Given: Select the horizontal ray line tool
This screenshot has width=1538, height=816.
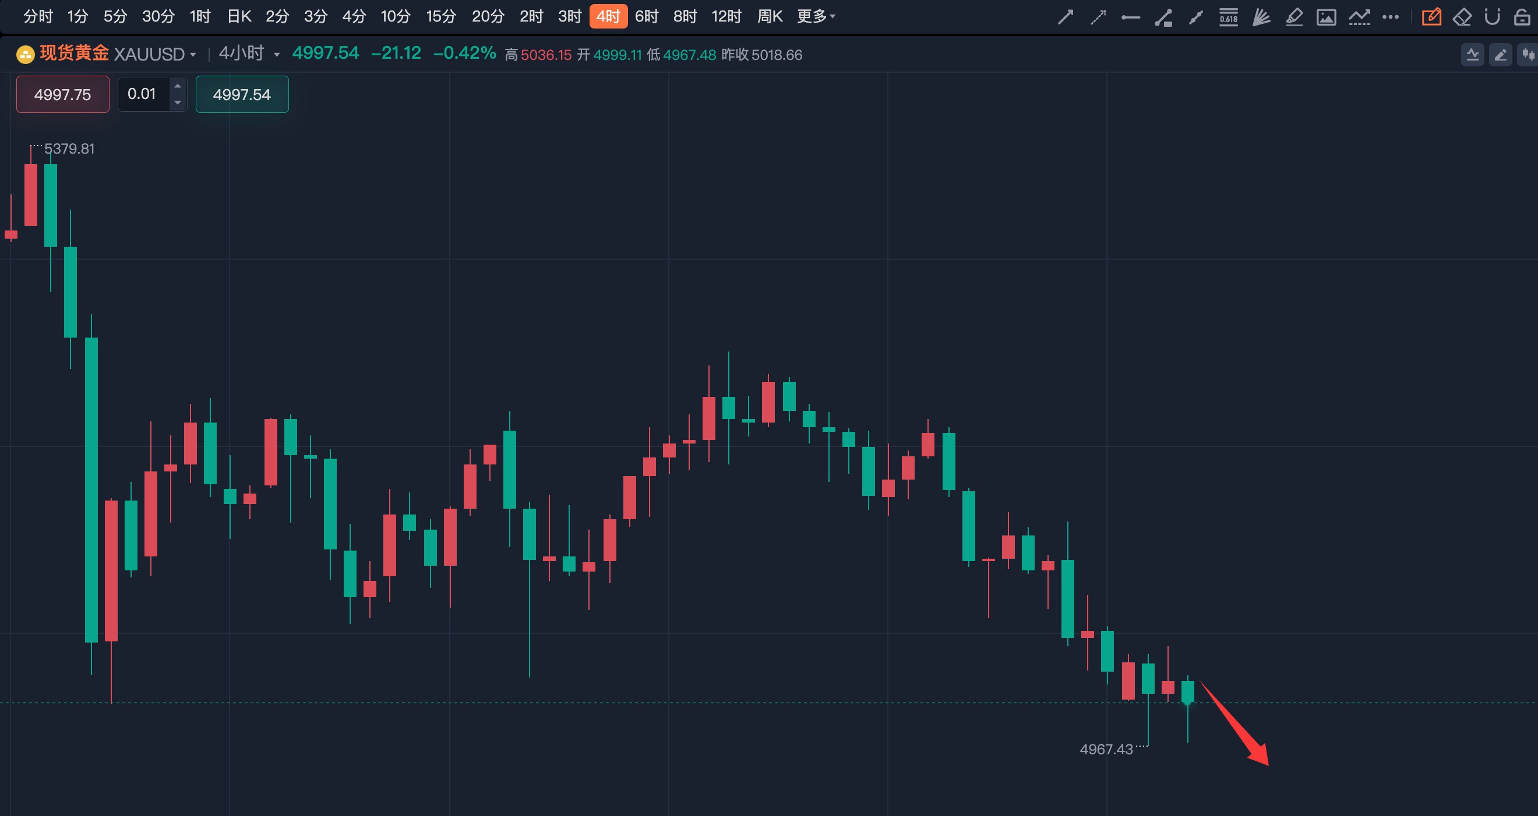Looking at the screenshot, I should [1130, 17].
